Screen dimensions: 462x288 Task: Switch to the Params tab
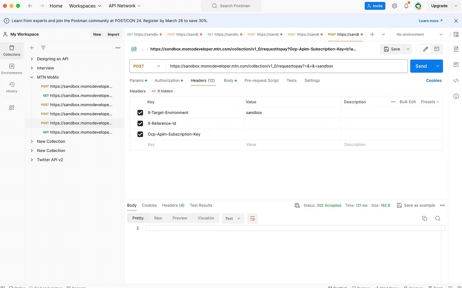[138, 80]
